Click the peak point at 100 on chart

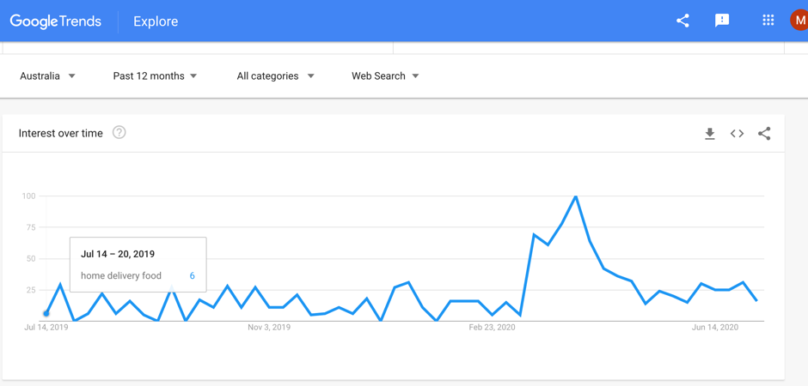(x=576, y=196)
